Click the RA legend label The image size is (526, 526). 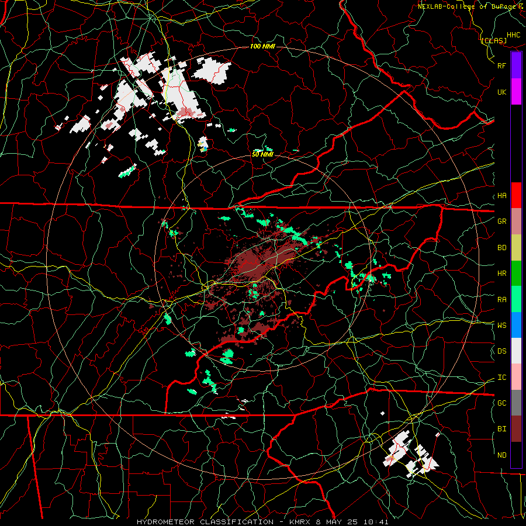[x=501, y=300]
